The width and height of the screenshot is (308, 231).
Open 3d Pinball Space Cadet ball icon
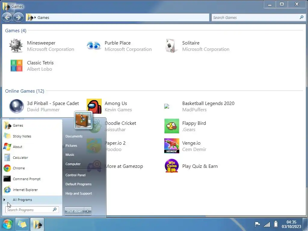(x=17, y=106)
